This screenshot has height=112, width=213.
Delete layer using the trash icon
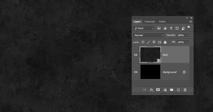pyautogui.click(x=185, y=90)
